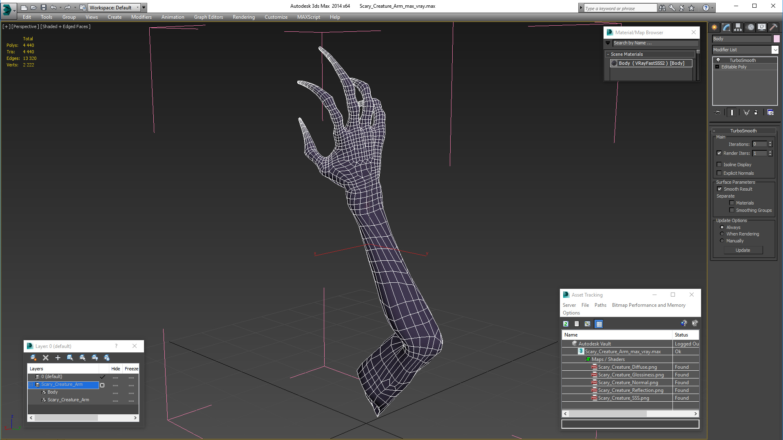Click Select Highlighted Objects icon in Layer dialog
The height and width of the screenshot is (440, 783).
tap(70, 358)
